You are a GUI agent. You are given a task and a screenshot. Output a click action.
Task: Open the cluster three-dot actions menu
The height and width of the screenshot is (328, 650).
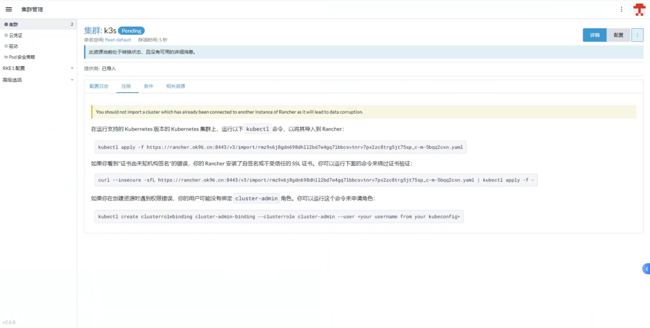(x=637, y=35)
